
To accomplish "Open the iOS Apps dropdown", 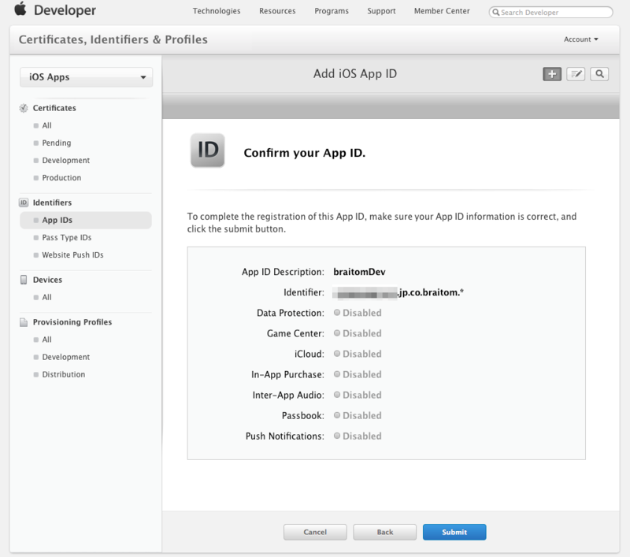I will click(x=87, y=77).
